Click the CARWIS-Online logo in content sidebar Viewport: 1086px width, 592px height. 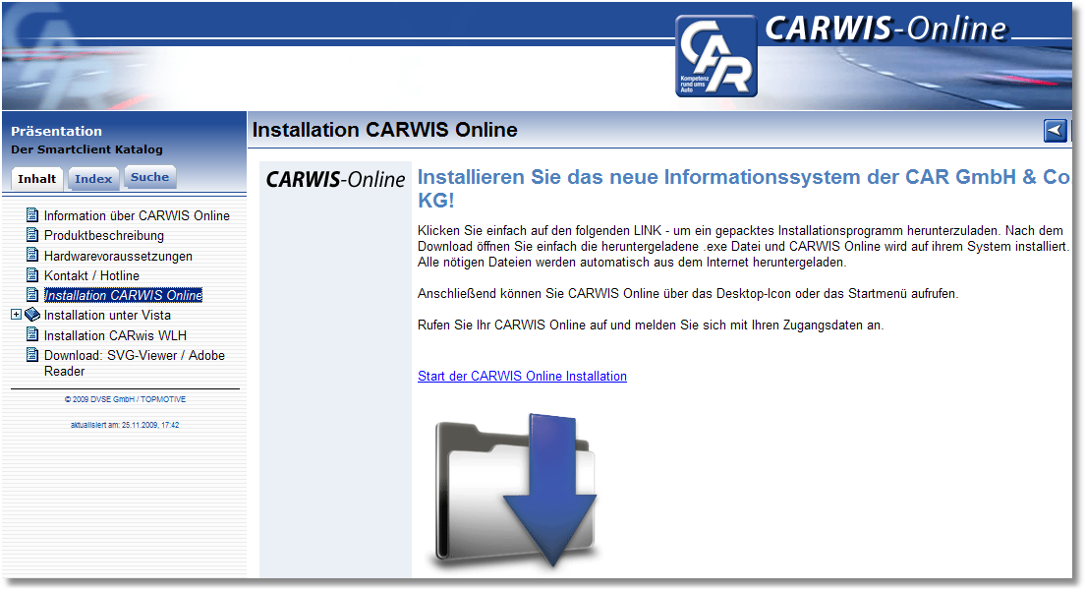pos(335,180)
